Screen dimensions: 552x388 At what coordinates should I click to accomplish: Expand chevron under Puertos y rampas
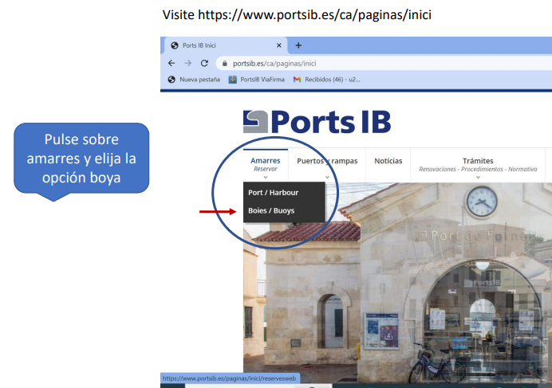point(327,178)
